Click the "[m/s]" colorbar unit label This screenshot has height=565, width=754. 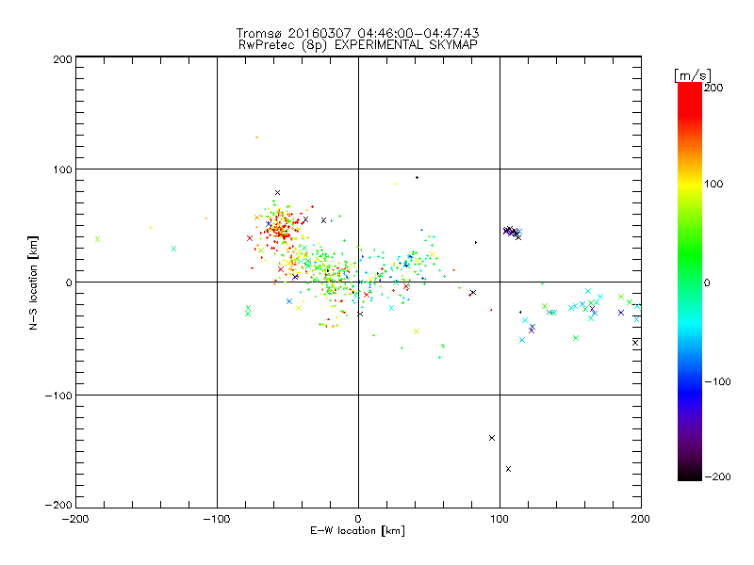coord(693,75)
